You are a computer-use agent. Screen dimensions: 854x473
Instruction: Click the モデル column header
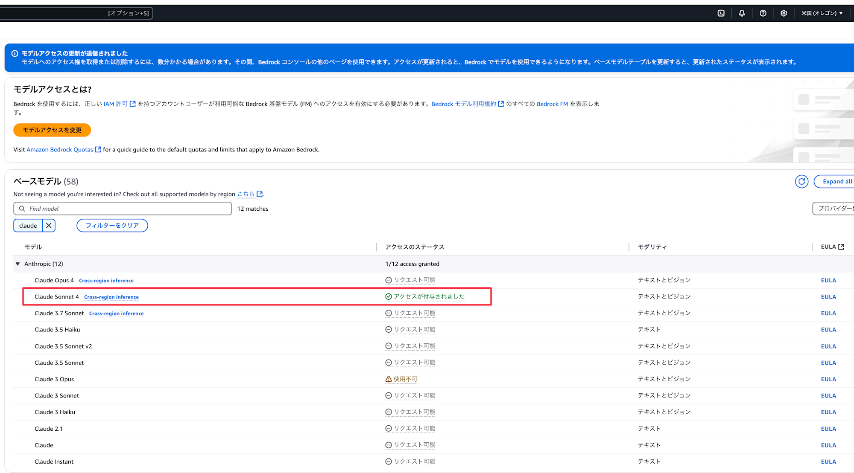coord(33,247)
